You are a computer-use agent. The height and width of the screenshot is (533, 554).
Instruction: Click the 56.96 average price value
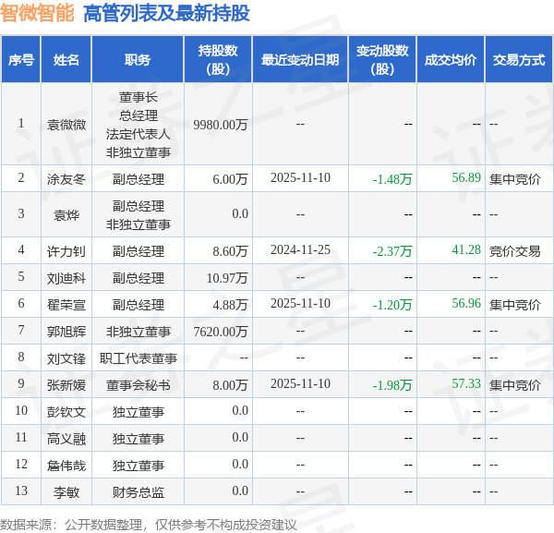[x=466, y=303]
